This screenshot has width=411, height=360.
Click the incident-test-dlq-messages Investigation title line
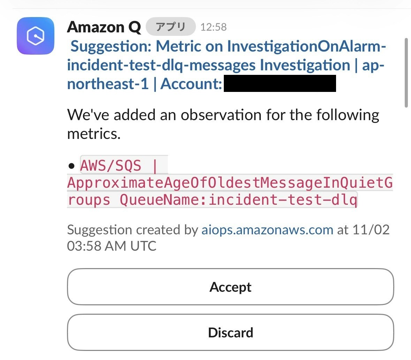[208, 65]
